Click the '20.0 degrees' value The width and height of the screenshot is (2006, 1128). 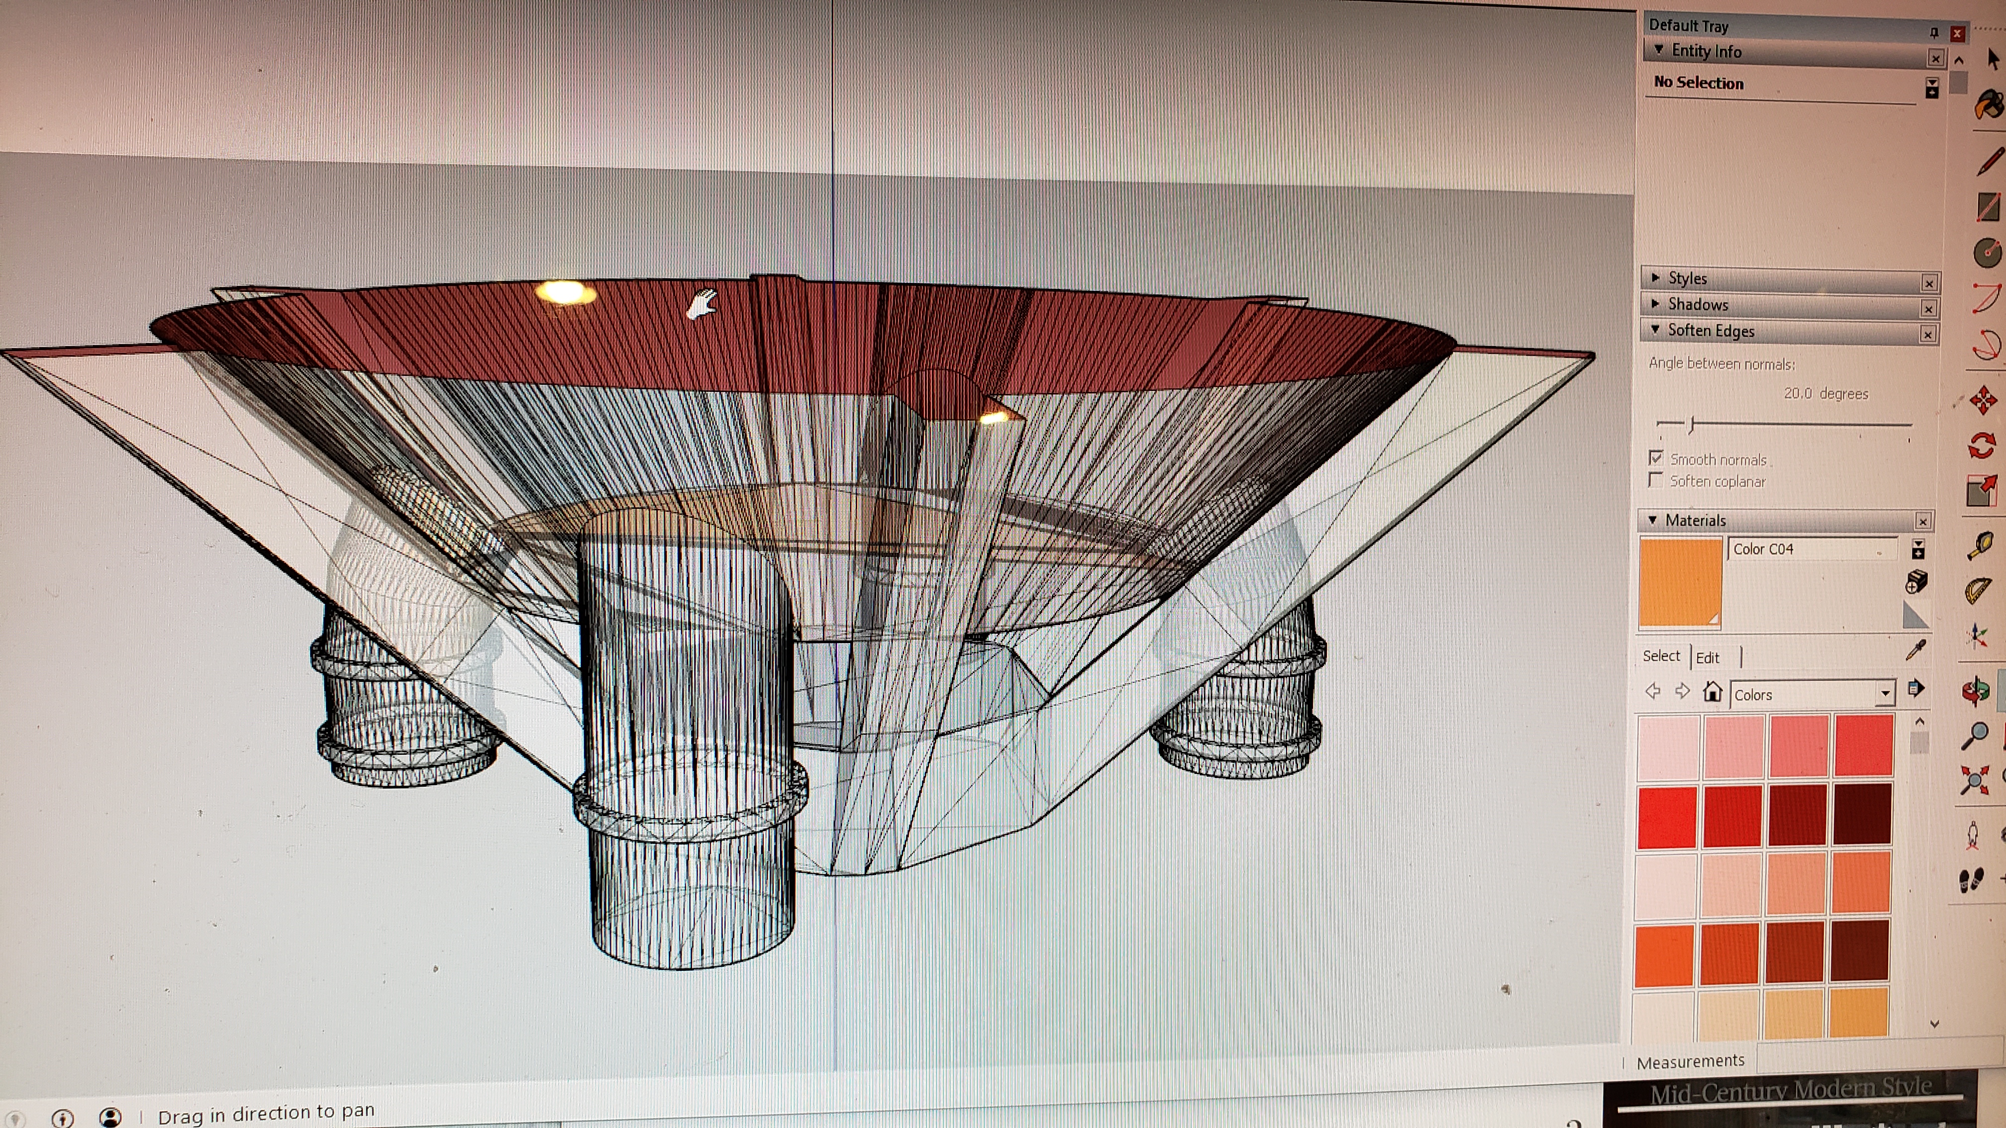tap(1826, 393)
